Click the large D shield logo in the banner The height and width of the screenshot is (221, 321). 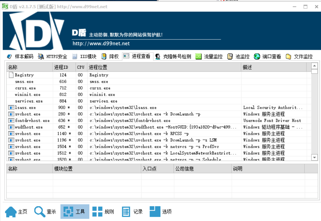pyautogui.click(x=37, y=31)
